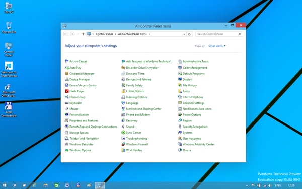Click the Forward navigation arrow
This screenshot has height=189, width=302.
click(72, 34)
